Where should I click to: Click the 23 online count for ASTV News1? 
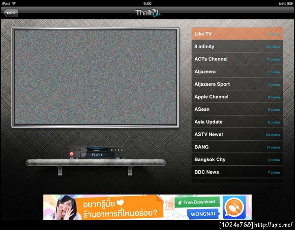tap(273, 135)
